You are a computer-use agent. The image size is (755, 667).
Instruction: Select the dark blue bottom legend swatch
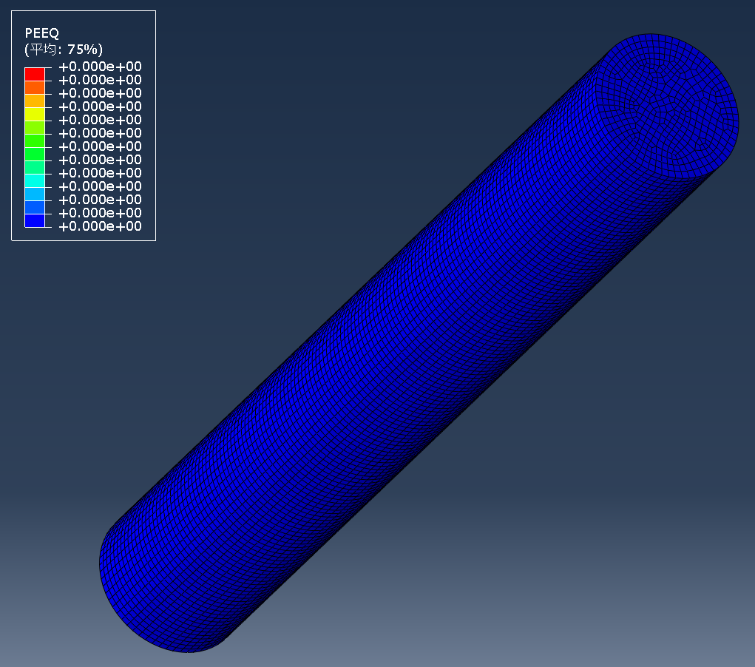(35, 220)
